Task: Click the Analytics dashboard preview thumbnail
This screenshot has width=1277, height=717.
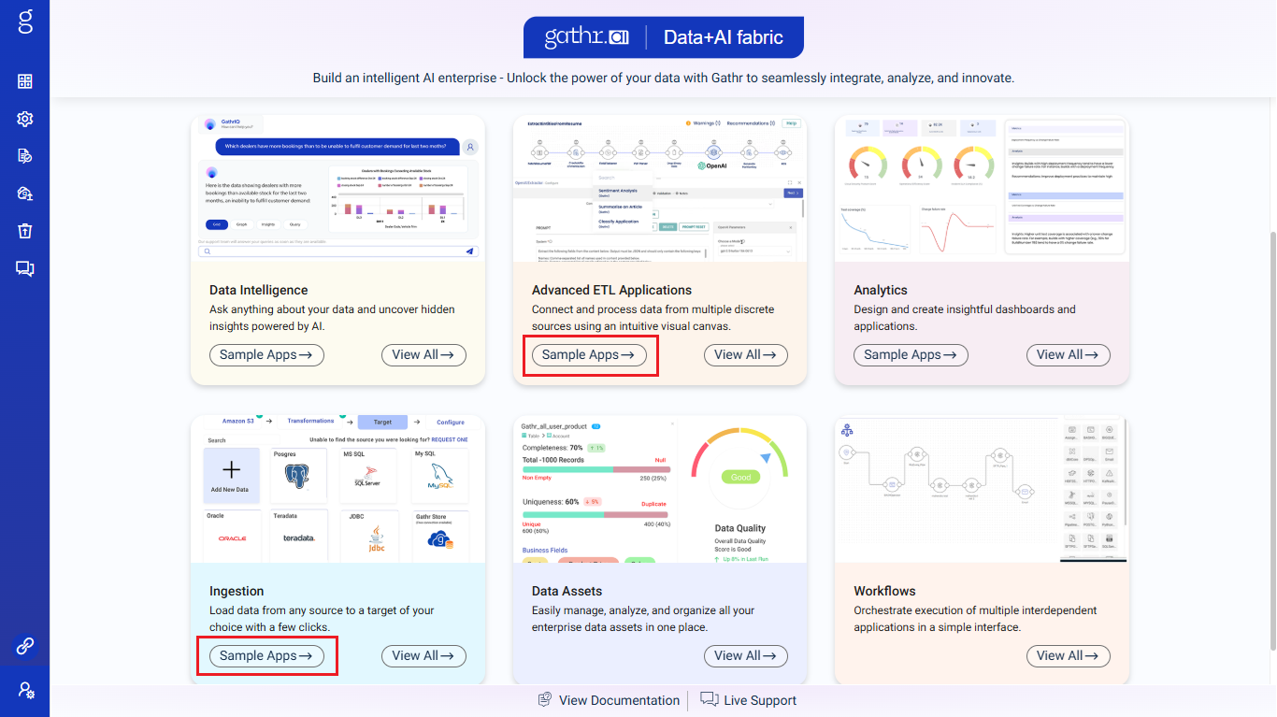Action: coord(982,189)
